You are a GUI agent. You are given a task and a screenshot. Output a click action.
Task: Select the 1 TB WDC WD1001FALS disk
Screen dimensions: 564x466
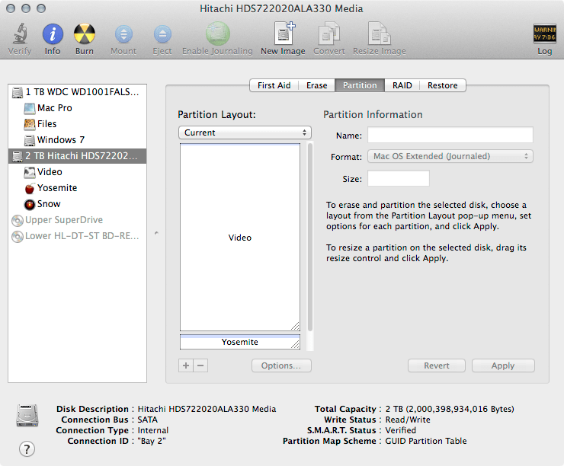tap(77, 92)
